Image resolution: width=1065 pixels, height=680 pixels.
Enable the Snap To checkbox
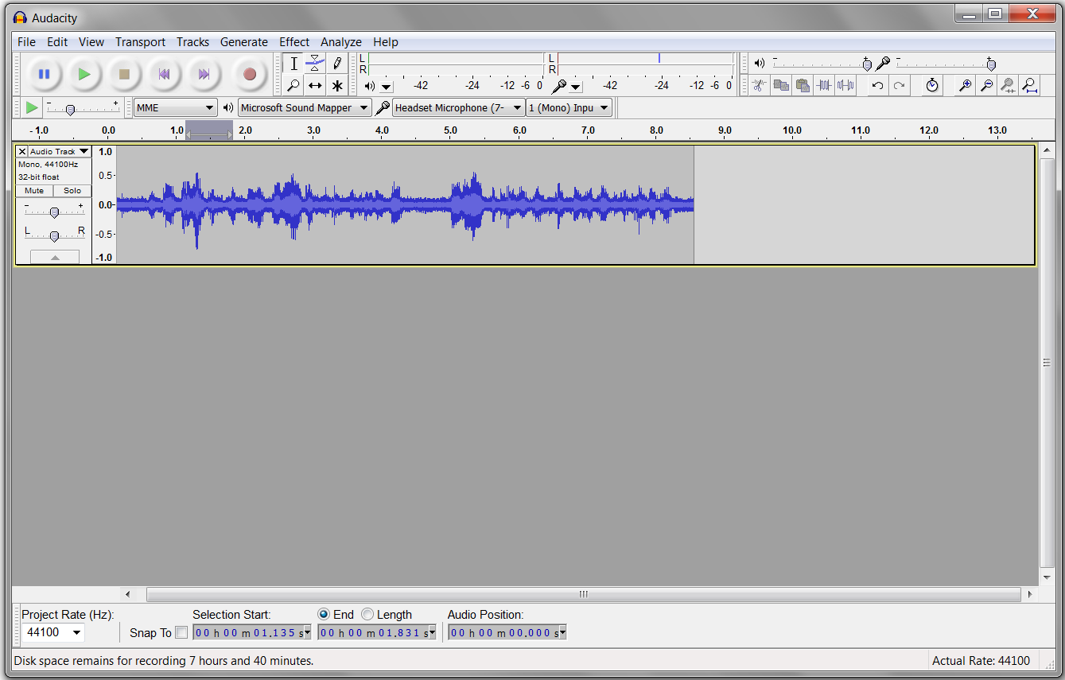coord(181,633)
